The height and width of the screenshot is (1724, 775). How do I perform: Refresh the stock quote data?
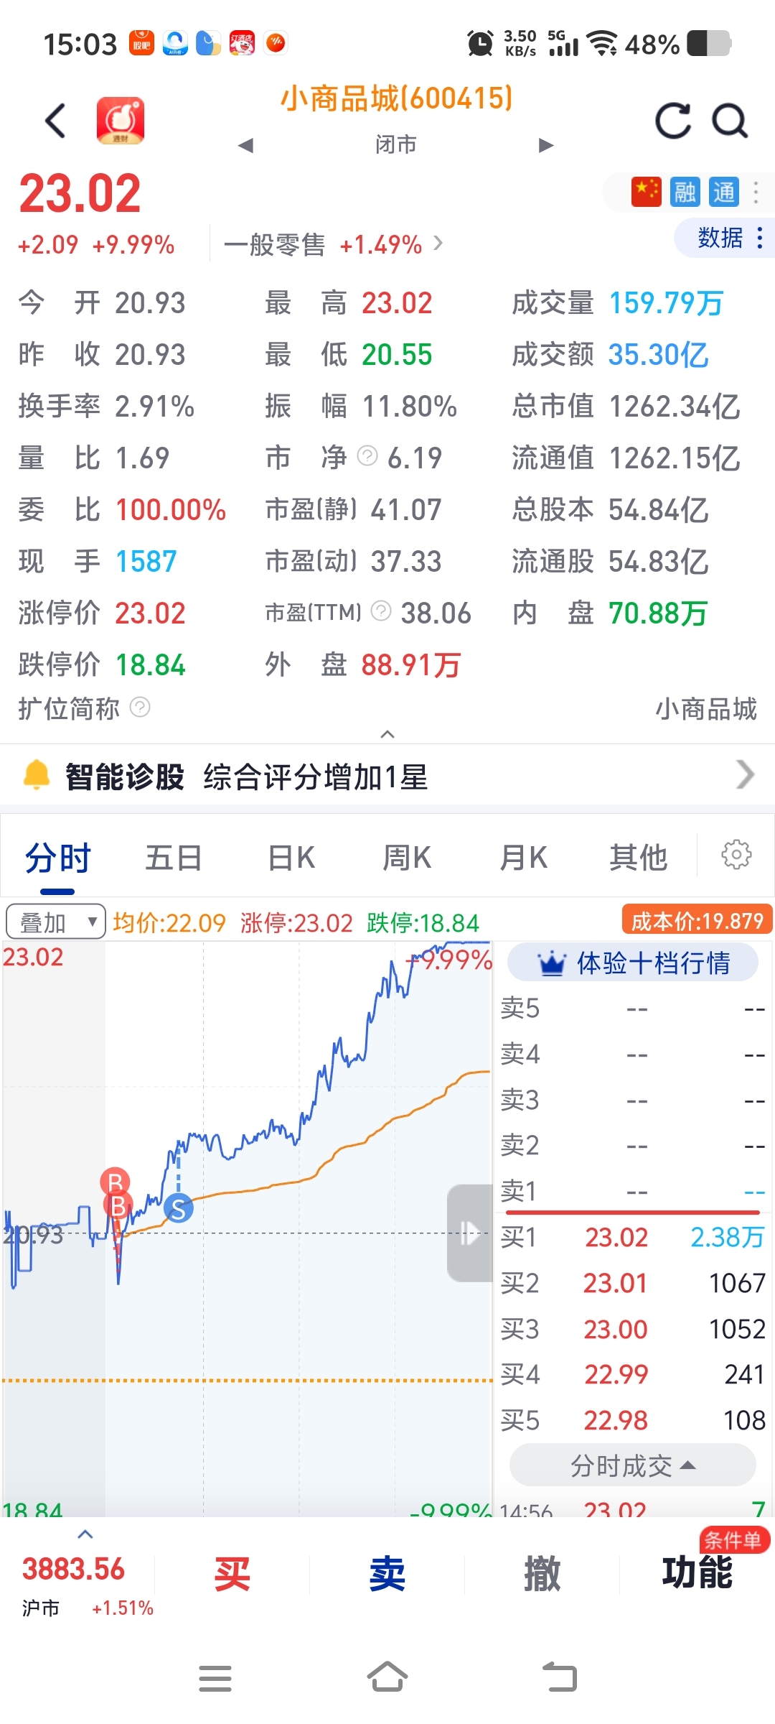[673, 120]
